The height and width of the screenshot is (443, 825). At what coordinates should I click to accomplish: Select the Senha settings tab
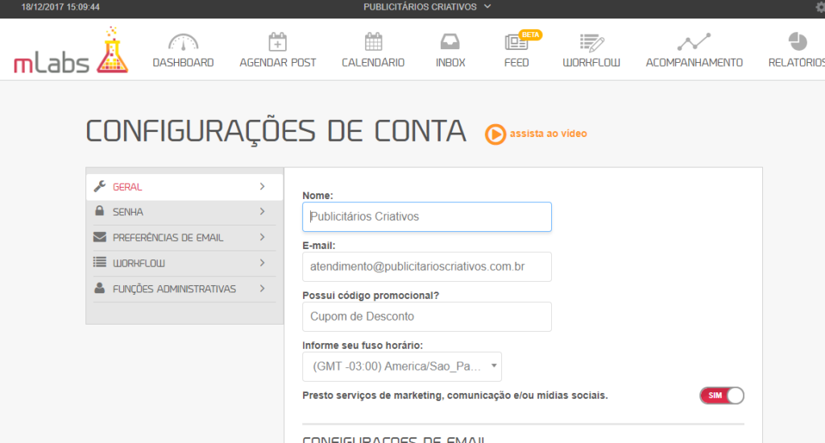184,212
